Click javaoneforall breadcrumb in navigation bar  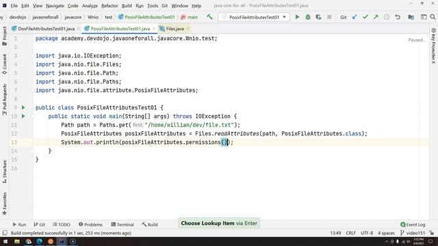point(45,17)
